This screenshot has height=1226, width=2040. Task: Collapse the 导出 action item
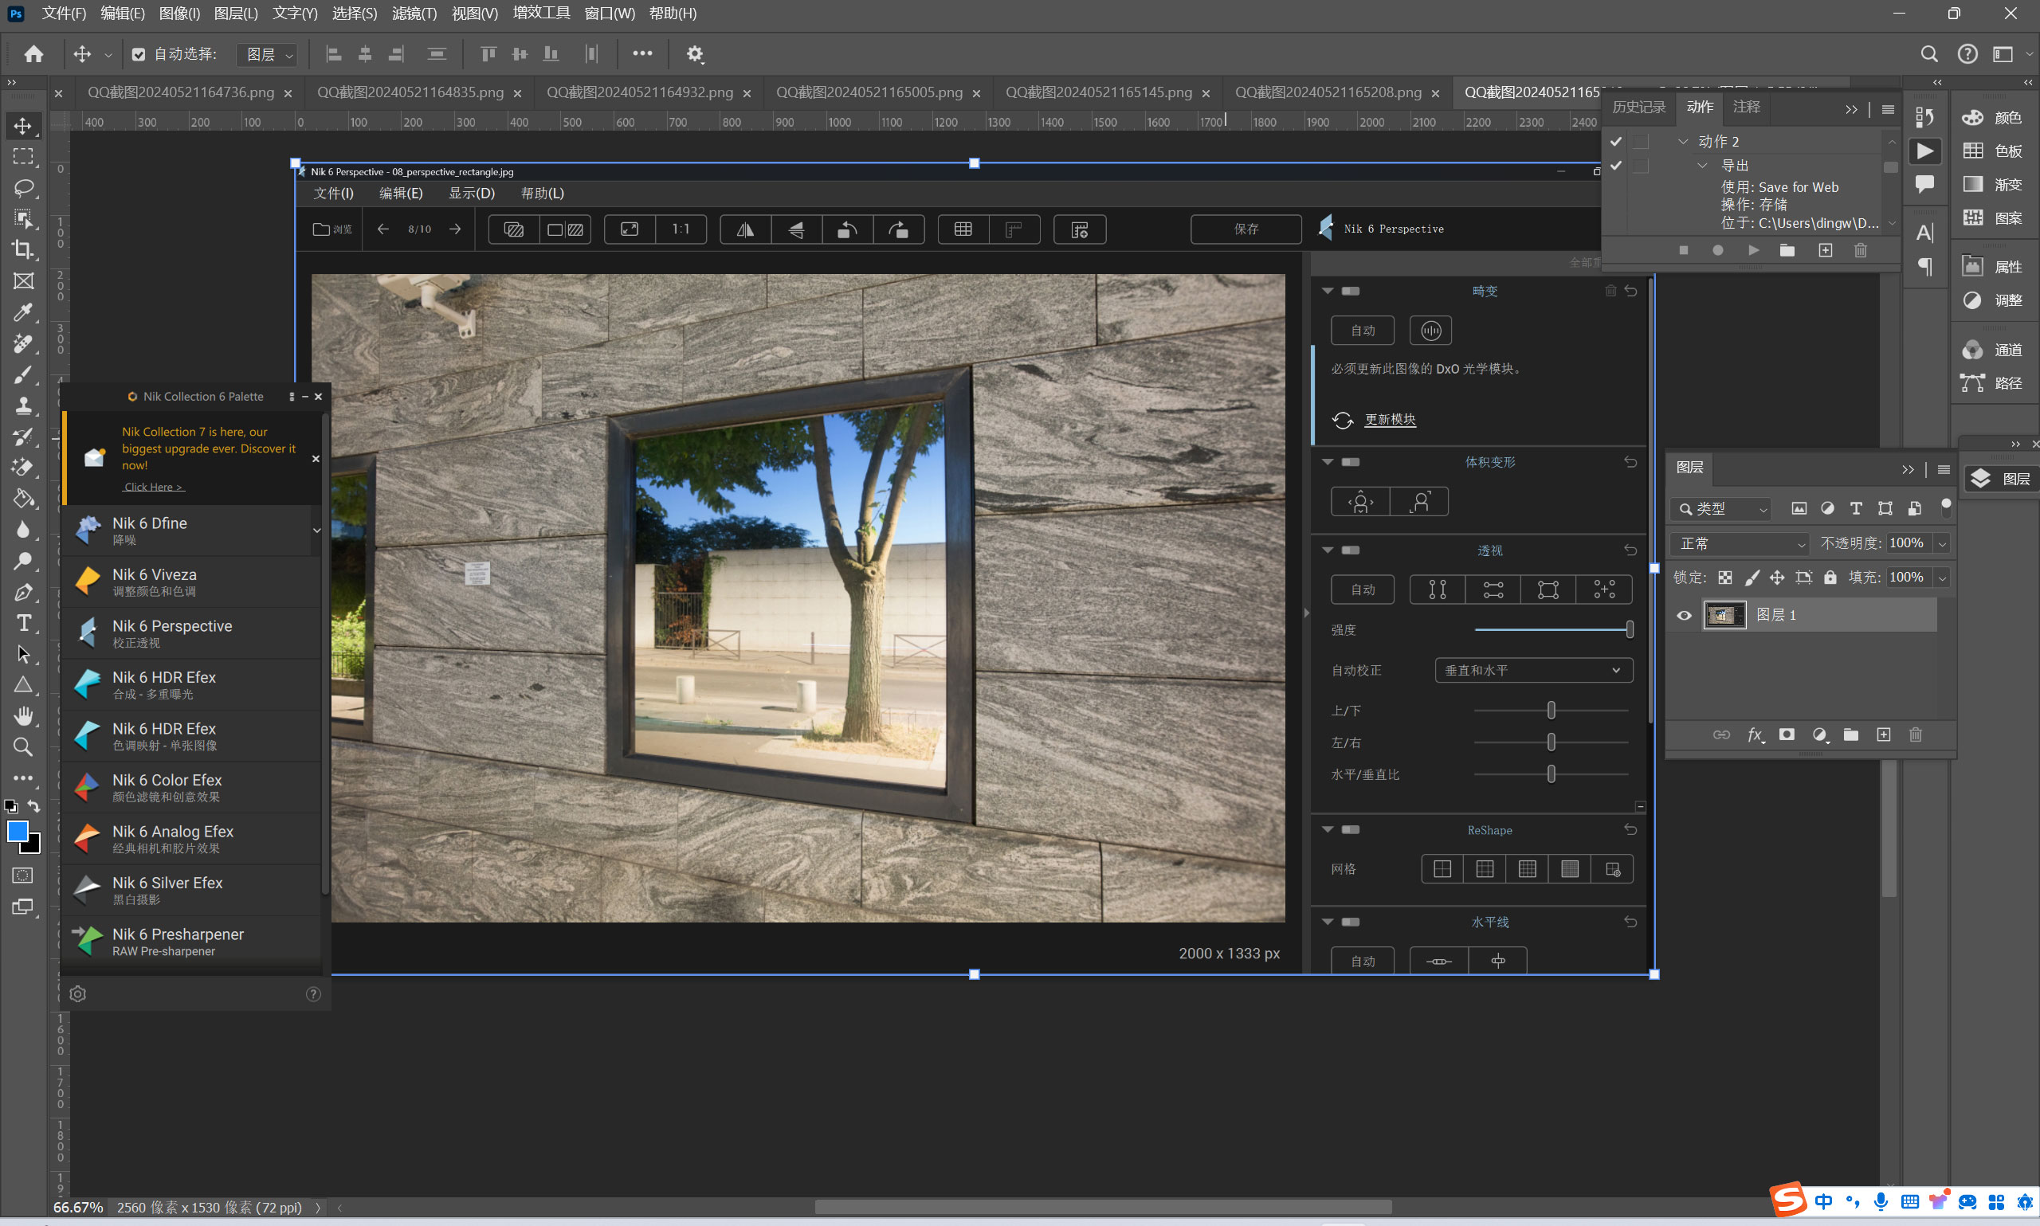1702,165
